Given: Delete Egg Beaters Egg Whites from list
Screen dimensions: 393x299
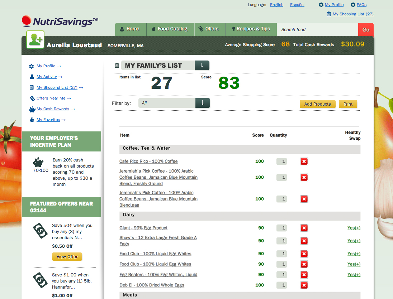Looking at the screenshot, I should (304, 275).
